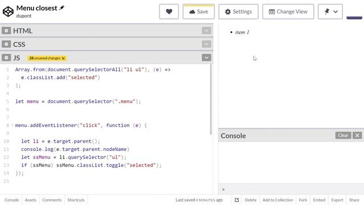Dismiss the 28 unsaved changes badge

click(63, 58)
